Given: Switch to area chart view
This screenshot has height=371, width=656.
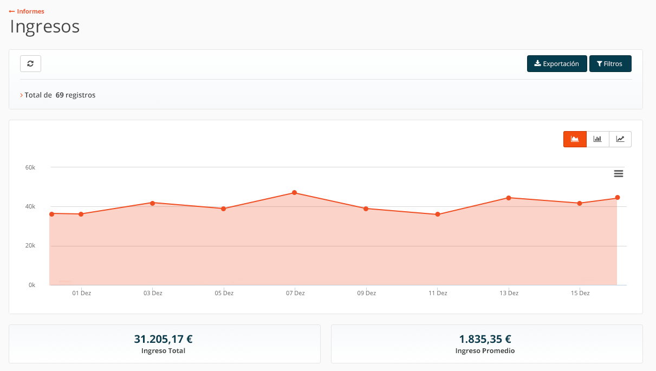Looking at the screenshot, I should (x=575, y=139).
